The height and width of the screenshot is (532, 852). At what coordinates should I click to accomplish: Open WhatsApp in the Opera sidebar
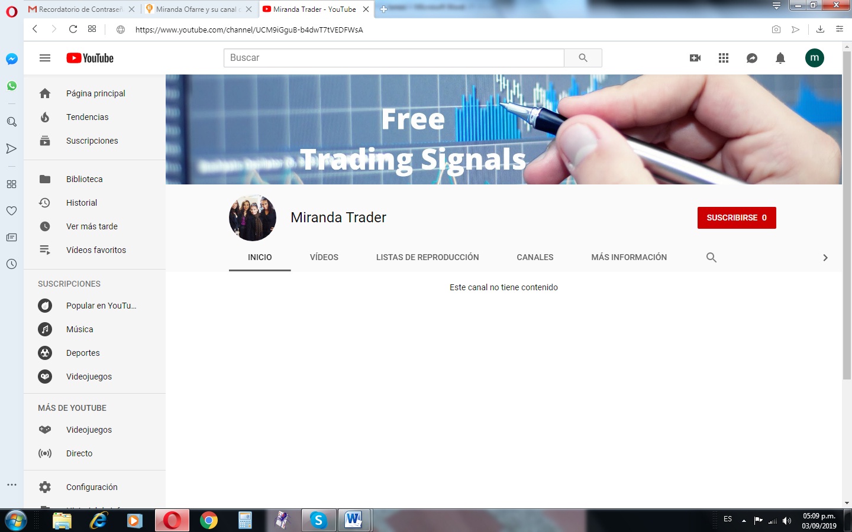[x=11, y=86]
